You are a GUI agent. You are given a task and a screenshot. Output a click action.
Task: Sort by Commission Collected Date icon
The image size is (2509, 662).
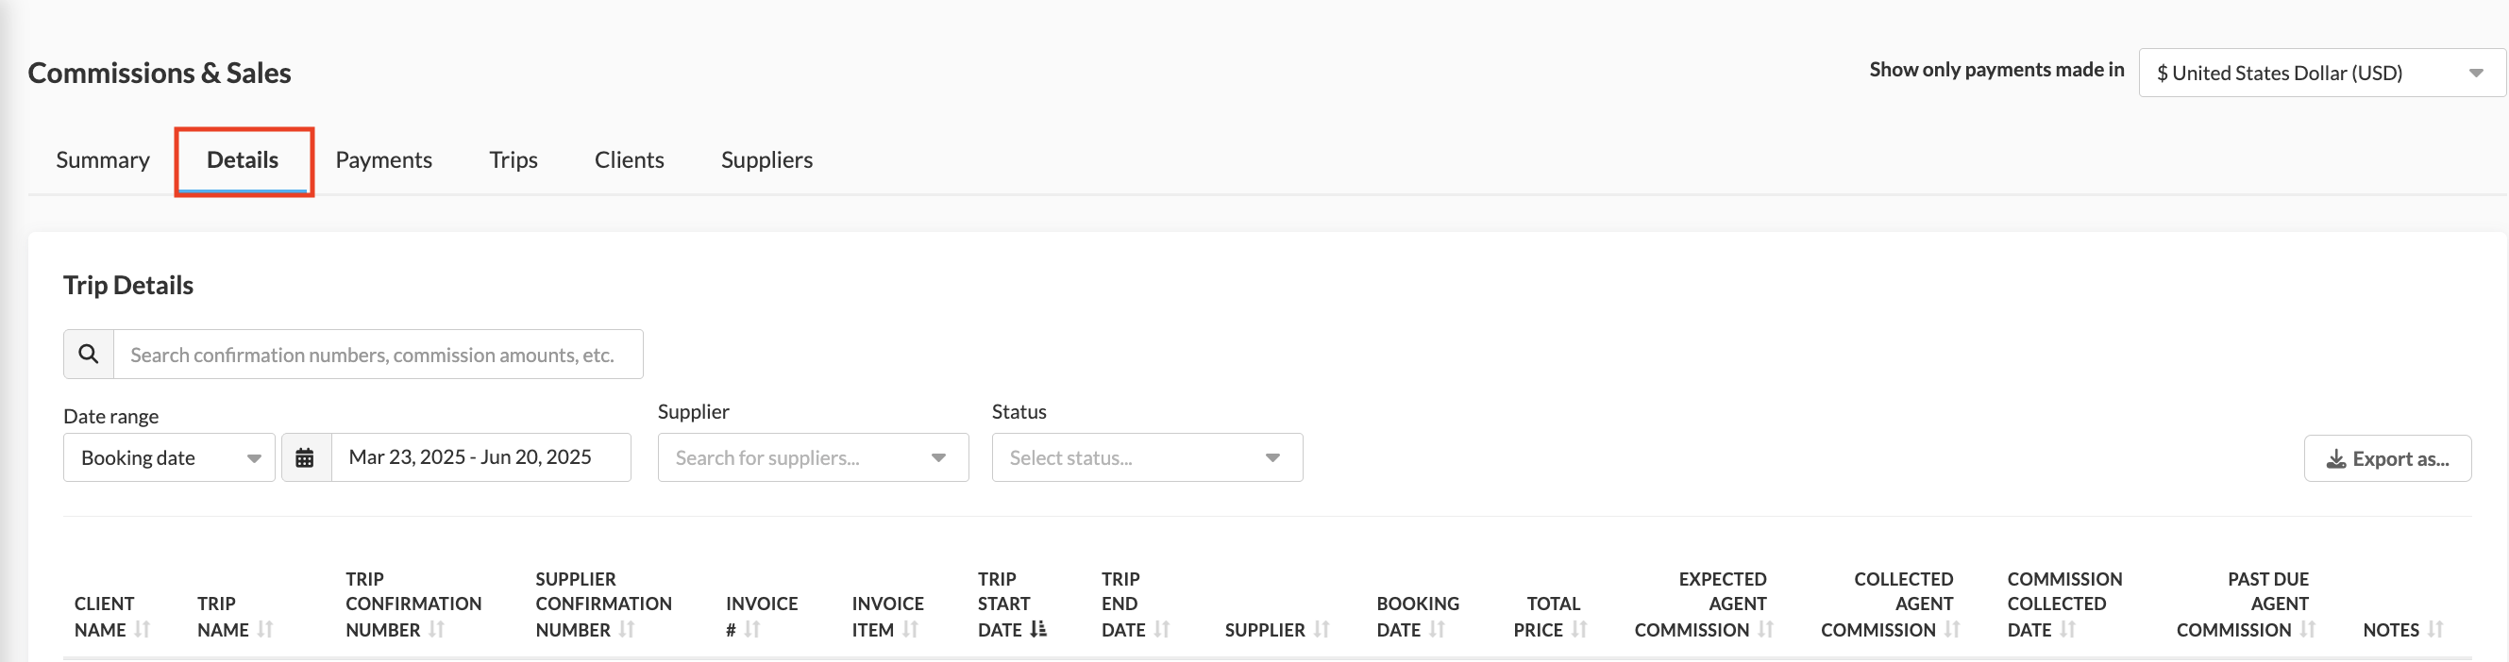point(2067,630)
